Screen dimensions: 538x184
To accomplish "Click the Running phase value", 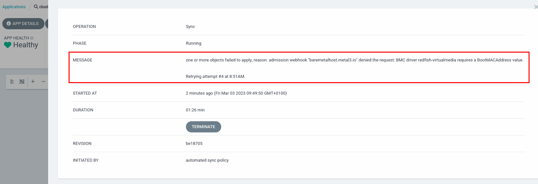I will pos(194,43).
